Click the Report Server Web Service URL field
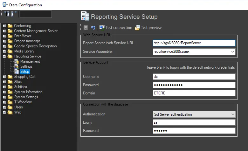Screen dimensions: 248x151 coord(194,43)
